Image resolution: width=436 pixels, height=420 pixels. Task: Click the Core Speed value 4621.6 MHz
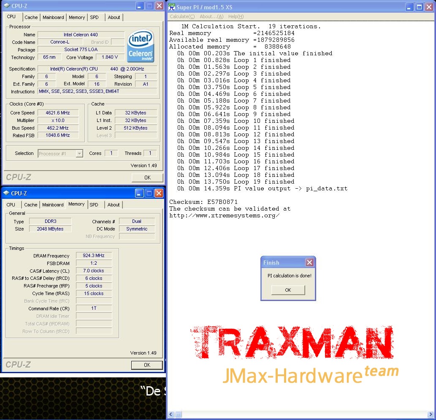coord(58,113)
